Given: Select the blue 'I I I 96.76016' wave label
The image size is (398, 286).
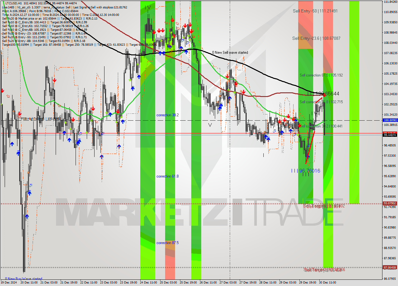Looking at the screenshot, I should coord(306,171).
